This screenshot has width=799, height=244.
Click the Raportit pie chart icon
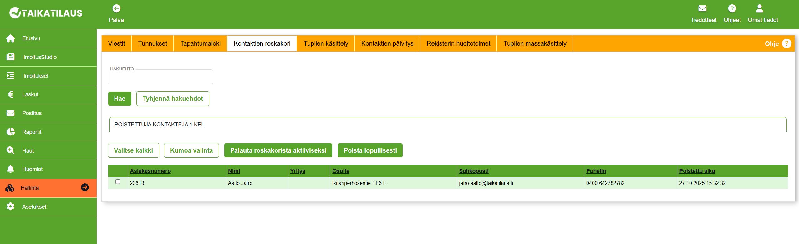11,132
